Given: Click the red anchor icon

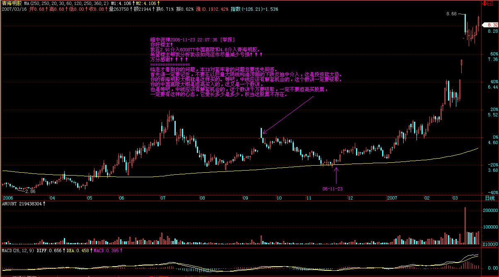Looking at the screenshot, I should click(484, 3).
